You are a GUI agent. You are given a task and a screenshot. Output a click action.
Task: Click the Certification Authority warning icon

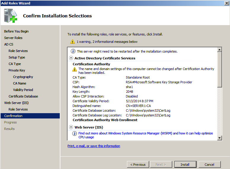(75, 69)
